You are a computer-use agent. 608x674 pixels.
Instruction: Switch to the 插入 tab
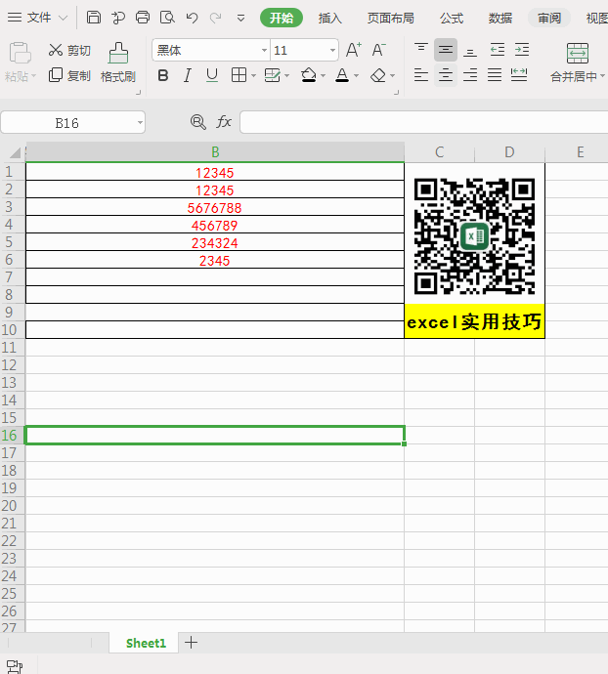coord(330,18)
